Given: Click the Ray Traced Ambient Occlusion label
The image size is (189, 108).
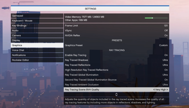Looking at the screenshot, I should pos(82,85).
